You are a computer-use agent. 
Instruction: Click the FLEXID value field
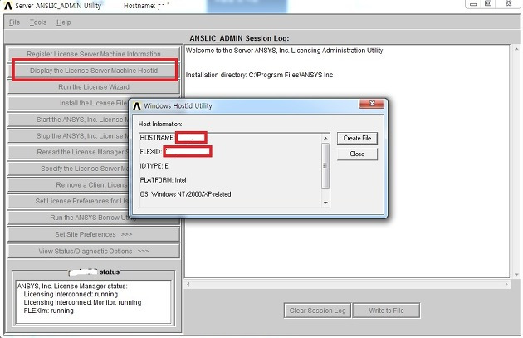[x=188, y=151]
